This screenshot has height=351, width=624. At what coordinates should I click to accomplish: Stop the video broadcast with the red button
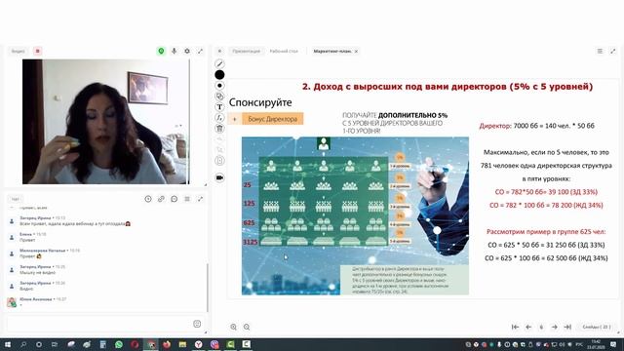(x=37, y=51)
